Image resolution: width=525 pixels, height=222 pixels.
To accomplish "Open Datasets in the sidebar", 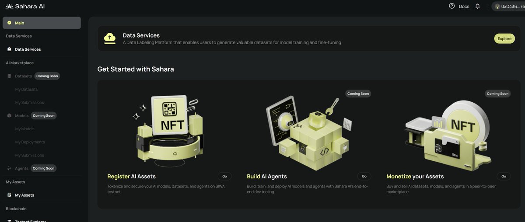I will pyautogui.click(x=23, y=76).
